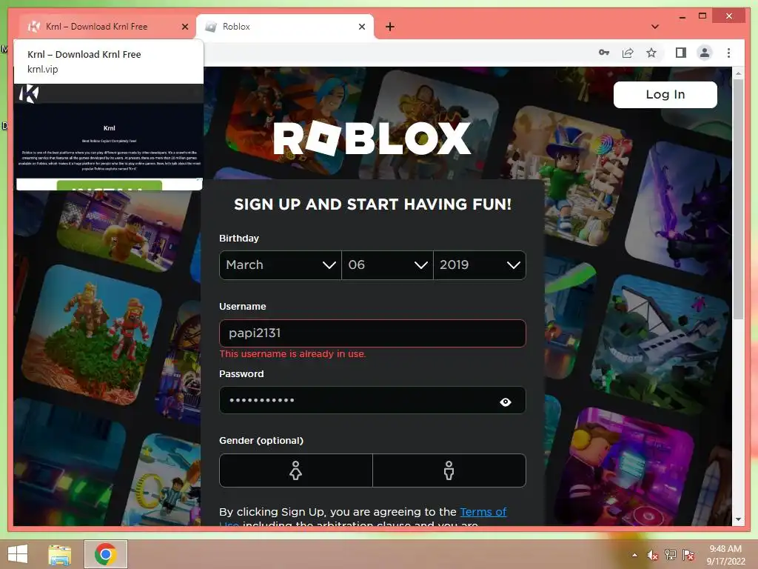Image resolution: width=758 pixels, height=569 pixels.
Task: Click the "This username is already in use." message
Action: [x=292, y=354]
